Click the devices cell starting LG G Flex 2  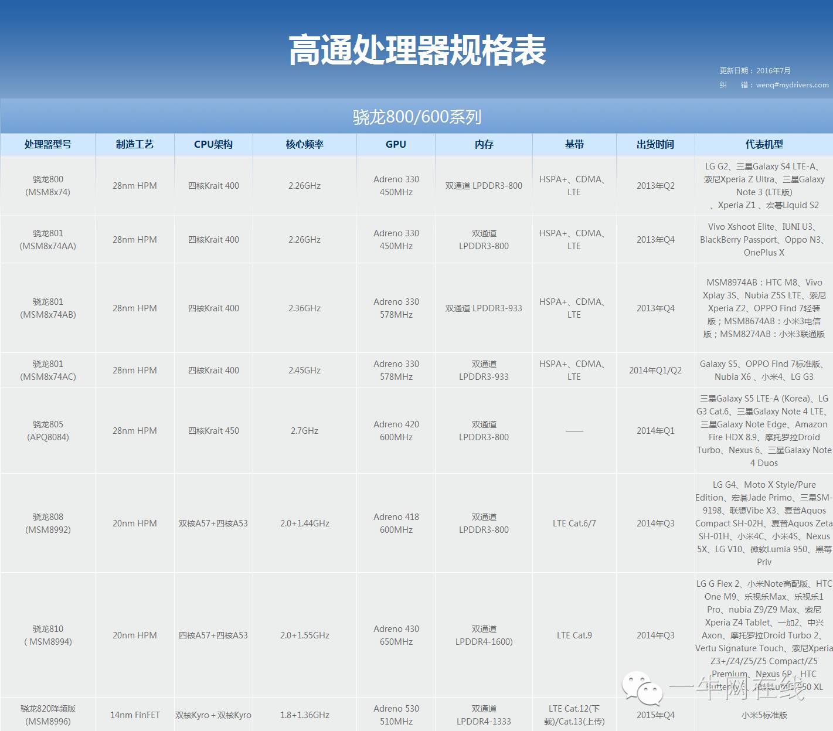[x=764, y=635]
